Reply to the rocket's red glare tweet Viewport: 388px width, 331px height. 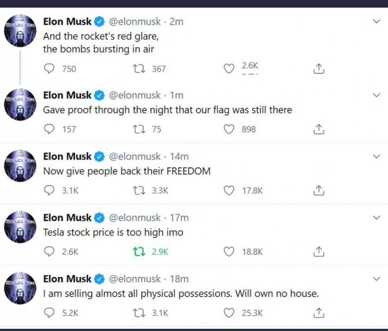coord(50,68)
